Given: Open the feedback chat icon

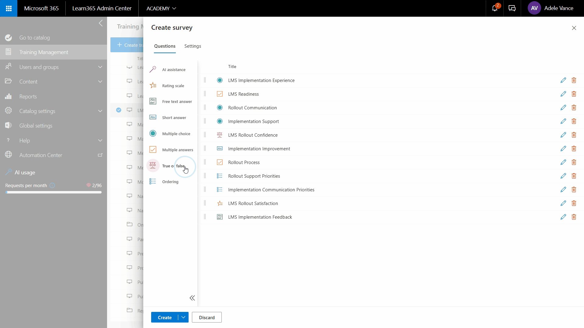Looking at the screenshot, I should click(512, 8).
